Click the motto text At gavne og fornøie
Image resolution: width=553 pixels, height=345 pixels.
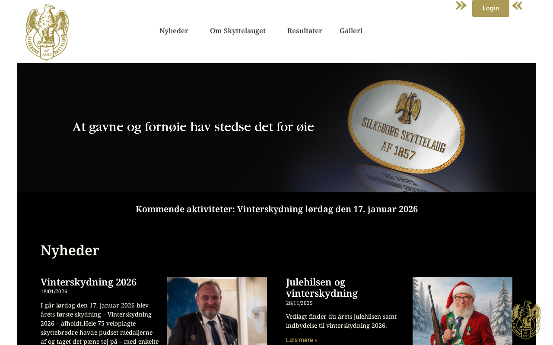click(193, 127)
